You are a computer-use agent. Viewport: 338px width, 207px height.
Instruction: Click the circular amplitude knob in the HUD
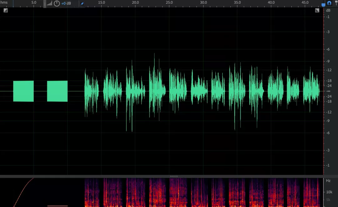point(57,3)
